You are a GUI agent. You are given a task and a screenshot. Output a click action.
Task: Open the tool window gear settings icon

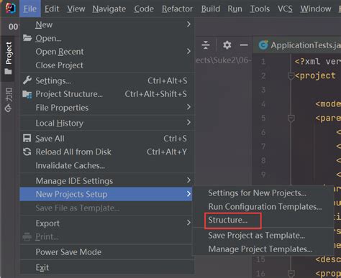click(227, 45)
